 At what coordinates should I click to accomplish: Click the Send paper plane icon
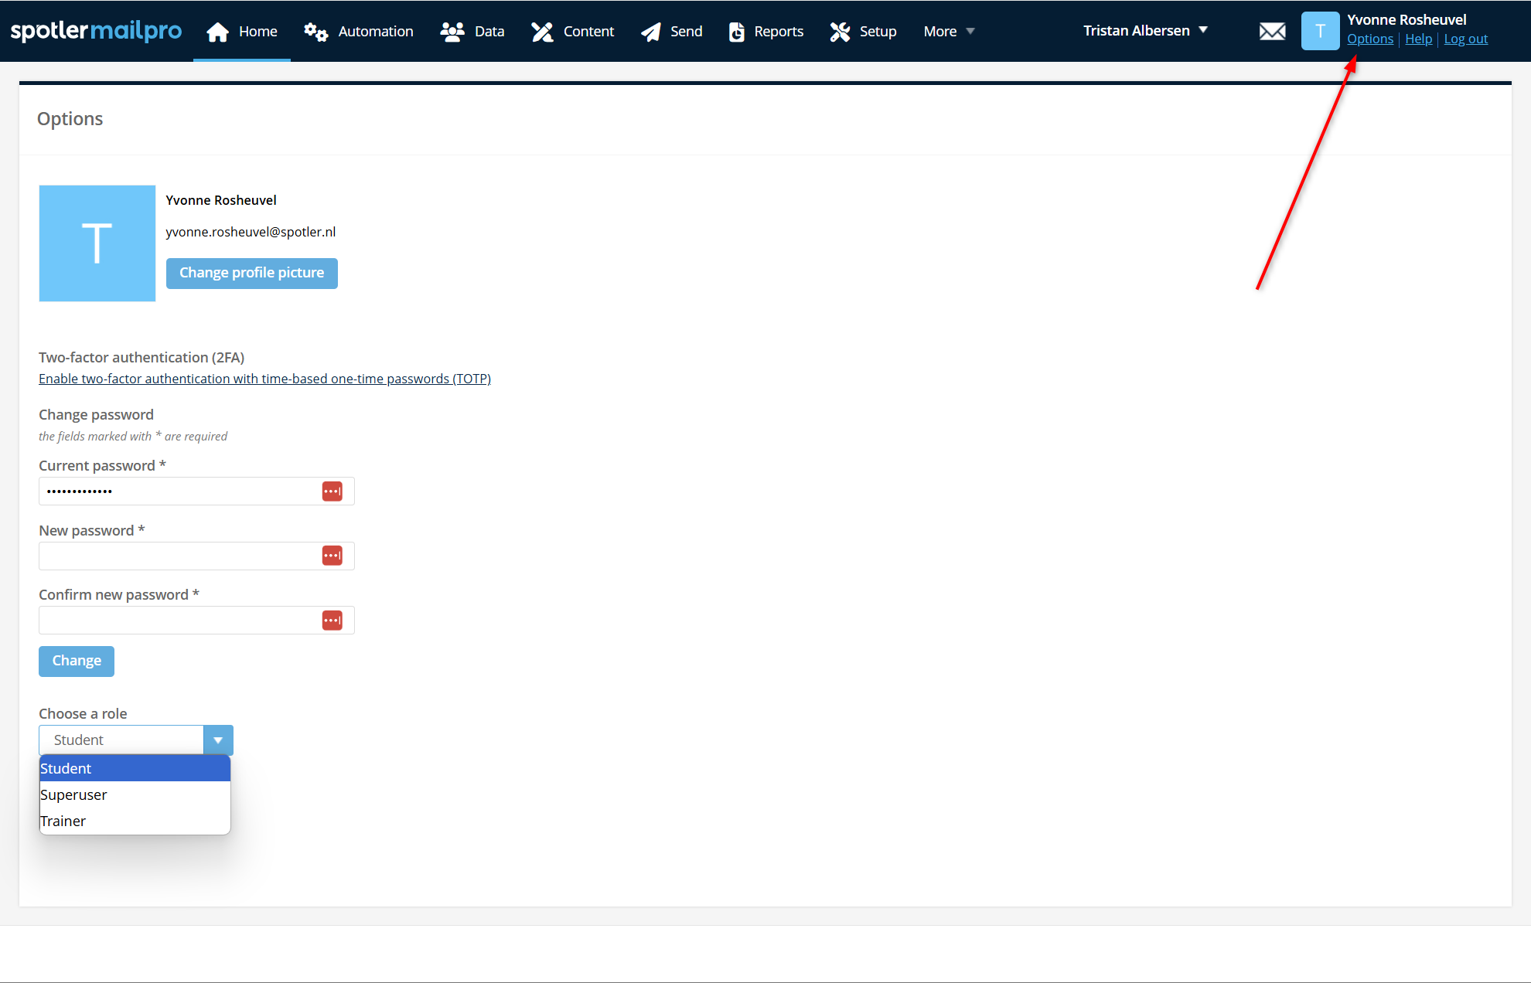point(651,32)
